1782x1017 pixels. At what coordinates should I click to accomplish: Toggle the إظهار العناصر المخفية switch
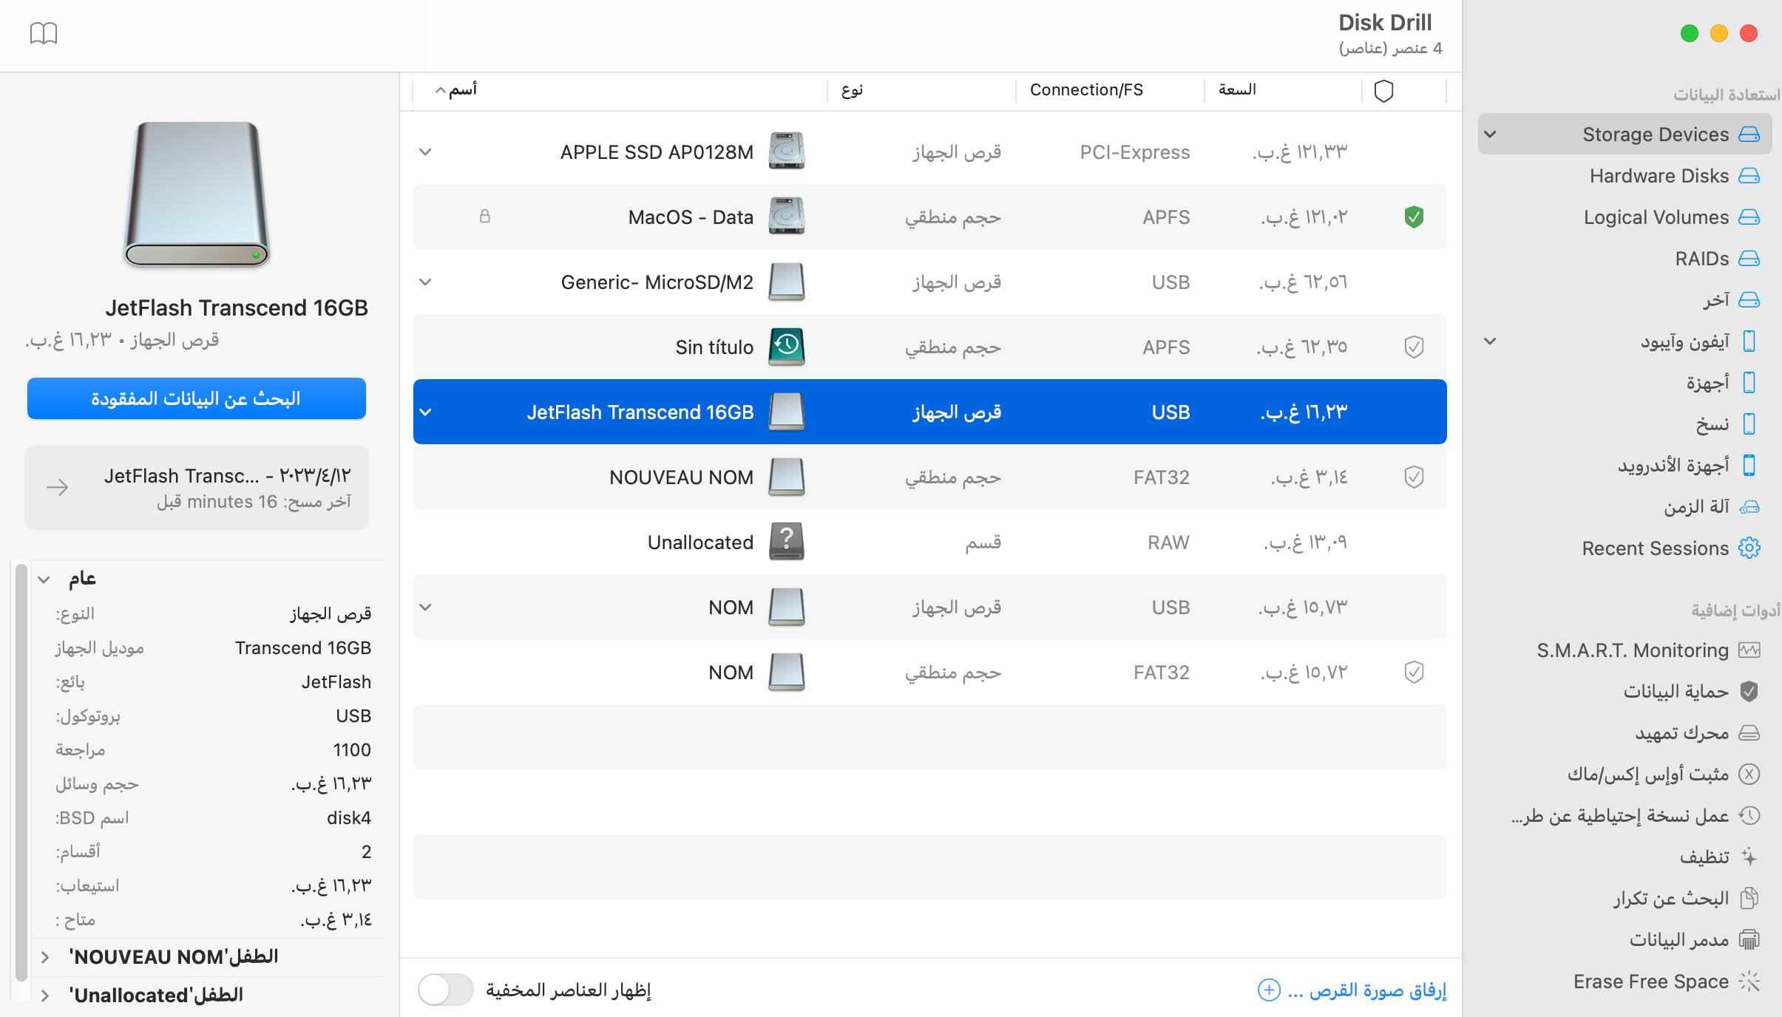click(444, 990)
